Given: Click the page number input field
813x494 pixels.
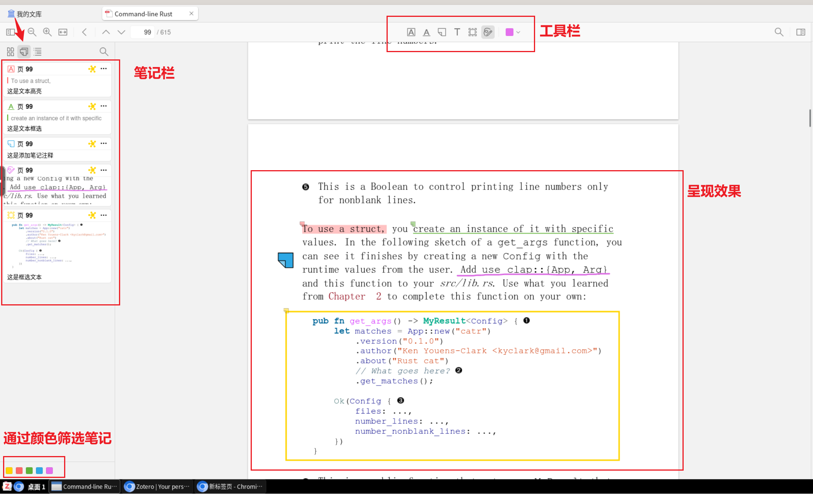Looking at the screenshot, I should tap(143, 32).
